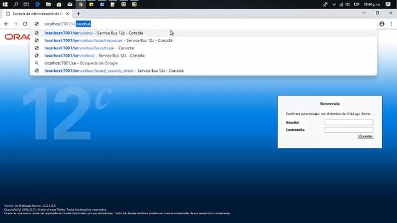Open the Chrome three-dot menu

pos(391,24)
